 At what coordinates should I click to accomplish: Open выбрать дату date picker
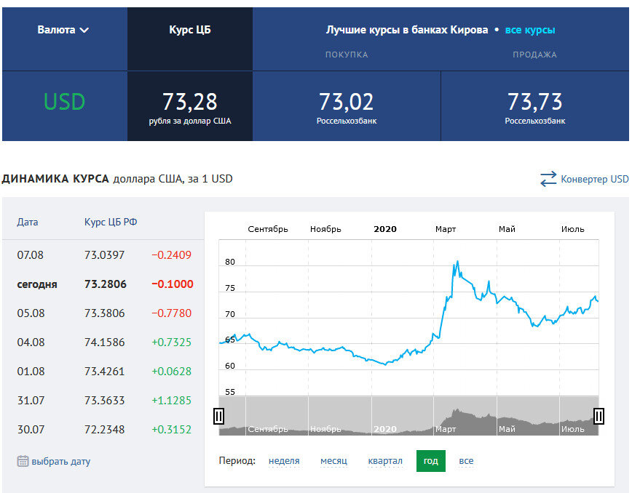(x=61, y=461)
